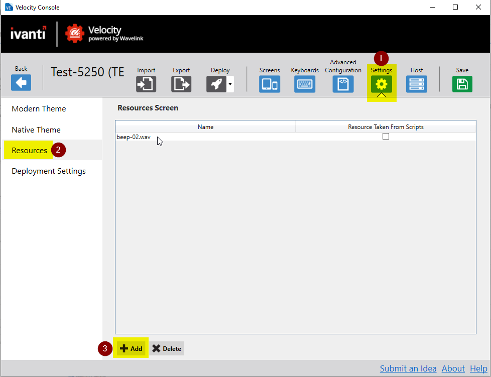Click the Velocity Console title bar app icon
491x377 pixels.
coord(9,7)
